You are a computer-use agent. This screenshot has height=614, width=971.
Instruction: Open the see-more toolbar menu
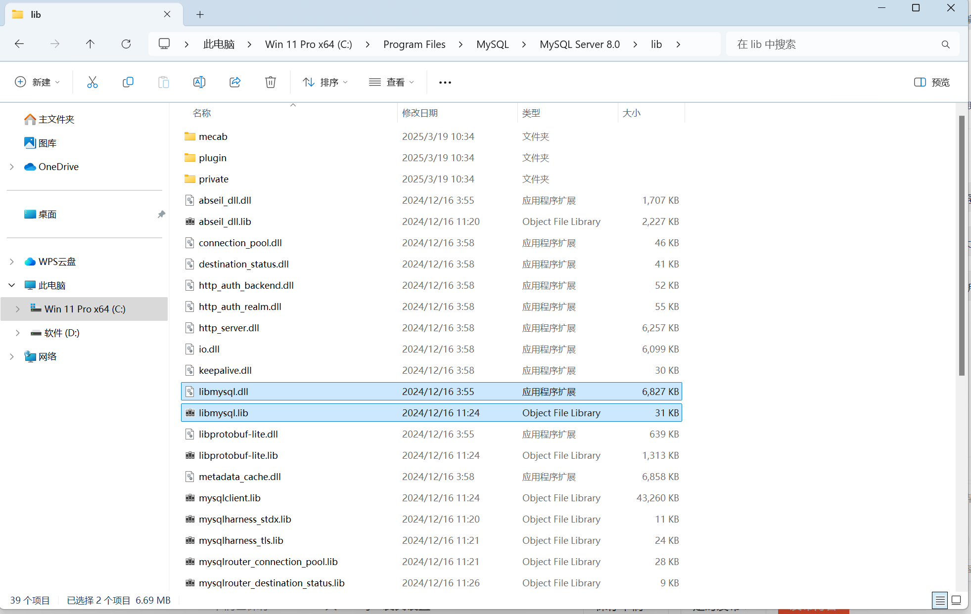(445, 82)
